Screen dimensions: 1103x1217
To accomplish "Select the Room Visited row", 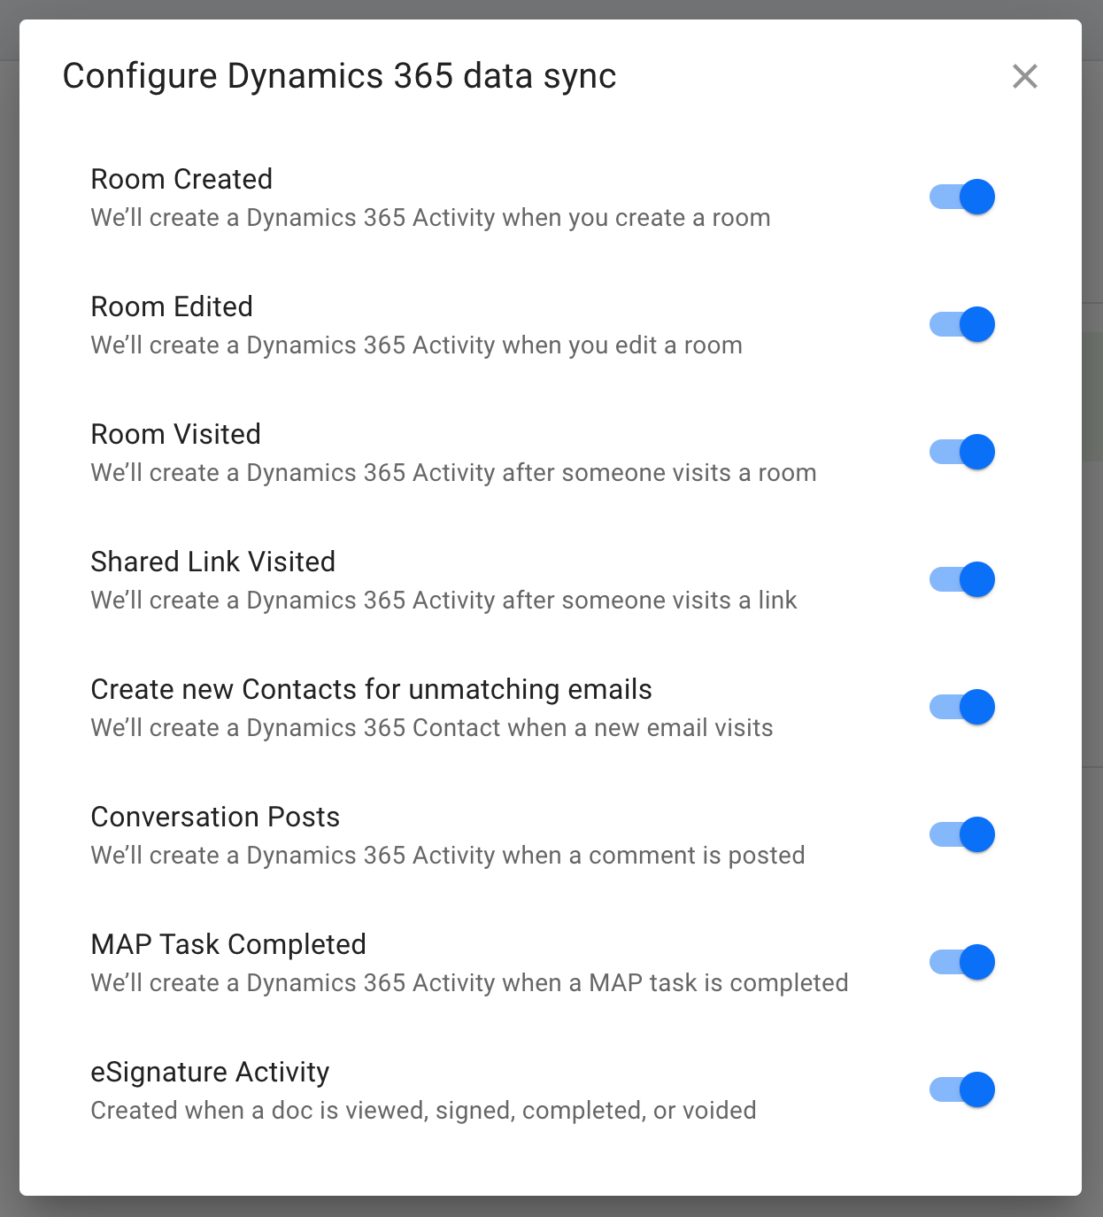I will point(175,434).
